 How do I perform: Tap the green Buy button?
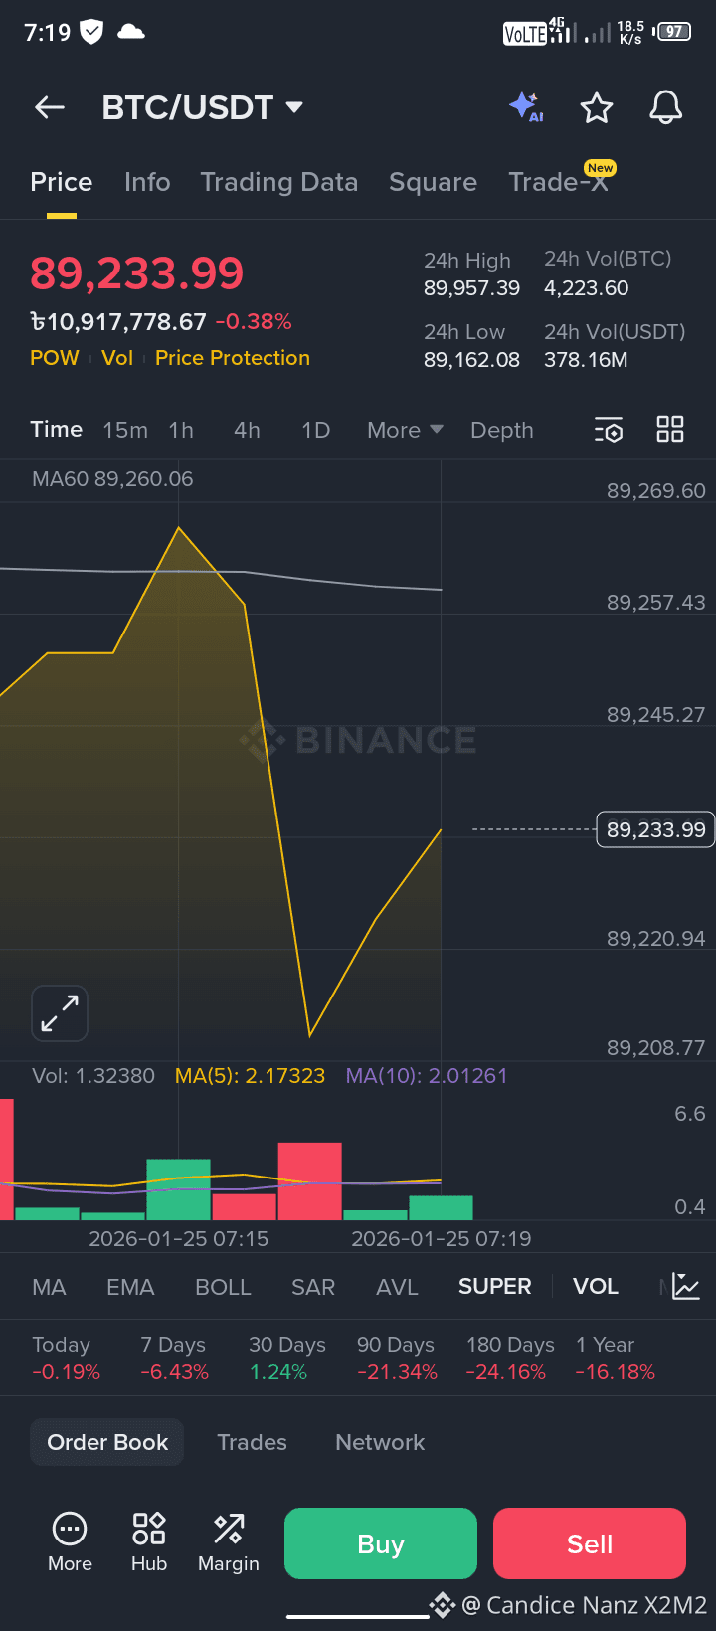(381, 1543)
